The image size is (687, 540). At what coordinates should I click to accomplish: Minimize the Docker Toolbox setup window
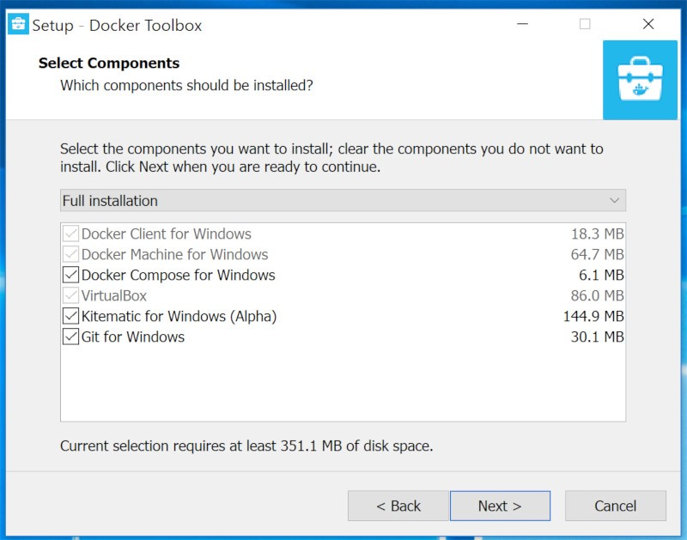tap(522, 24)
